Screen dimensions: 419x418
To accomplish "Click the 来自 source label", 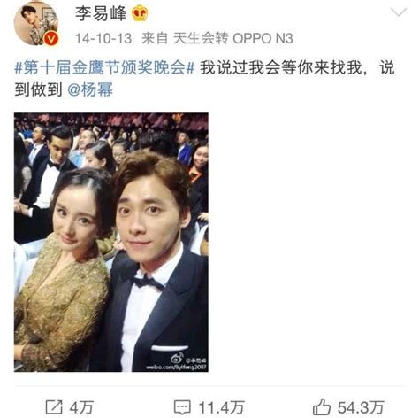I will pyautogui.click(x=155, y=39).
